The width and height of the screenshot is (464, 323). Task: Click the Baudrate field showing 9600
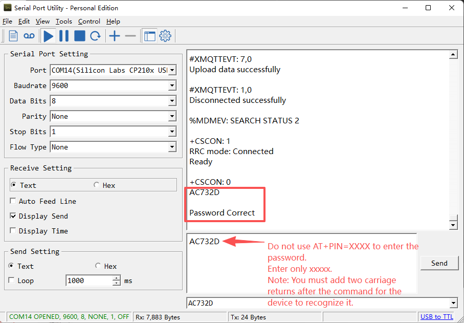pos(109,86)
